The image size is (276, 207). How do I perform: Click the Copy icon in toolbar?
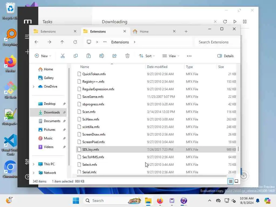pos(76,56)
